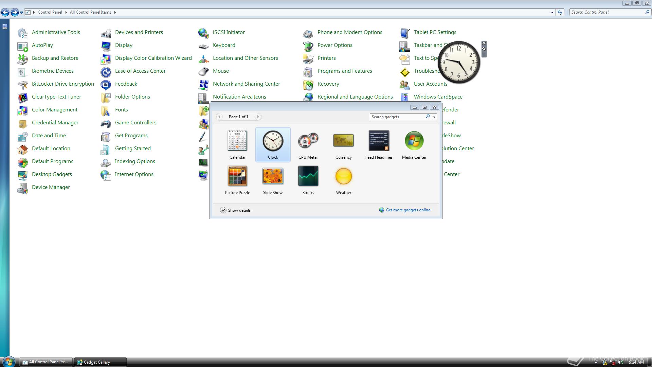Screen dimensions: 652x367
Task: Click the Forward navigation button
Action: 15,13
